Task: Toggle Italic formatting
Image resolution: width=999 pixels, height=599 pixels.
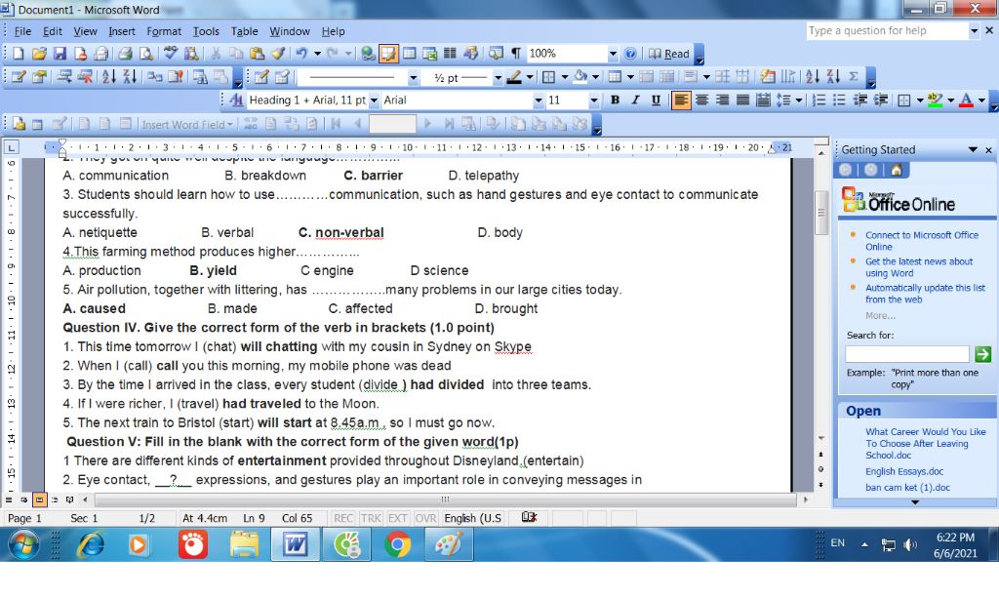Action: (635, 100)
